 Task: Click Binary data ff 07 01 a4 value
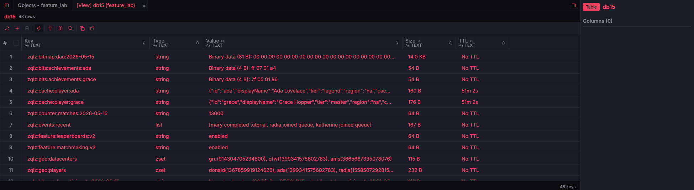(x=242, y=68)
